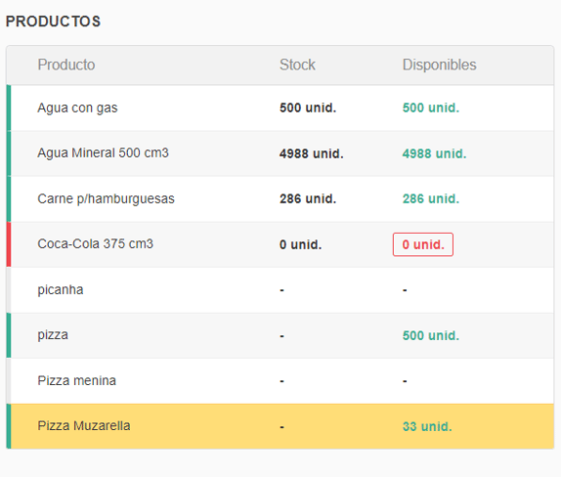The height and width of the screenshot is (477, 561).
Task: Click bold 500 unid. stock of Agua con gas
Action: [308, 108]
